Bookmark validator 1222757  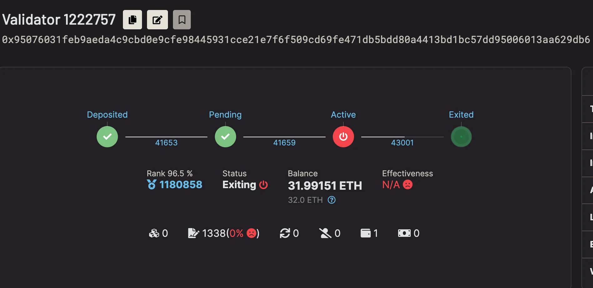(x=182, y=19)
